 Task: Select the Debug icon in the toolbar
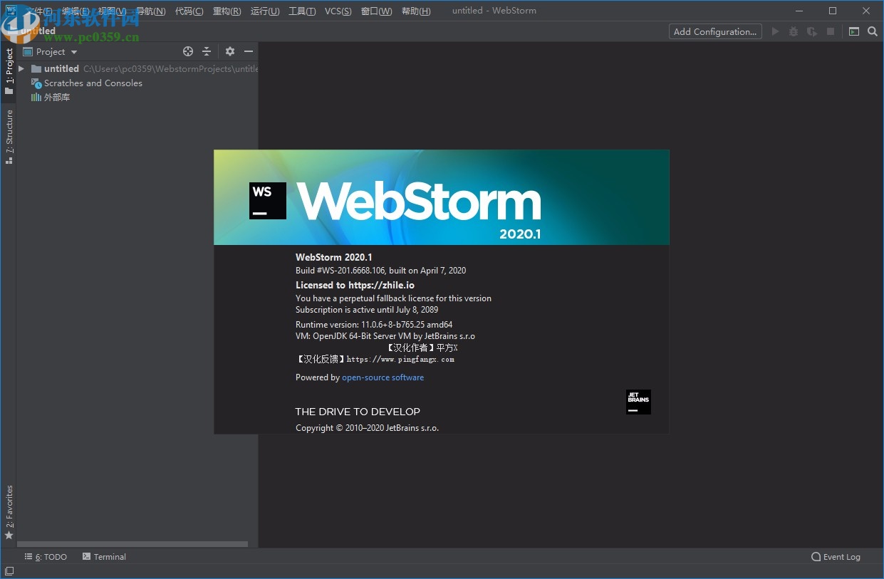click(794, 31)
